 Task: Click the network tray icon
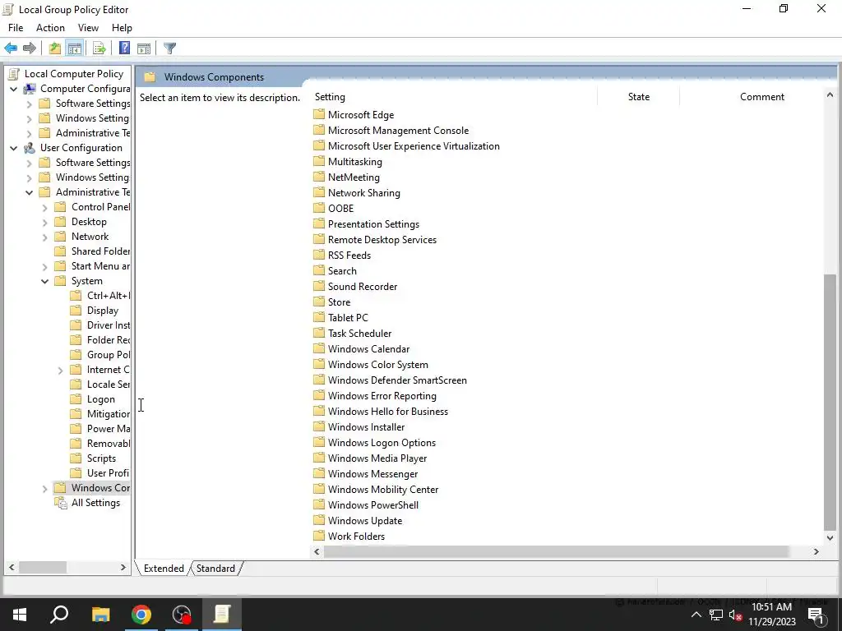(716, 615)
